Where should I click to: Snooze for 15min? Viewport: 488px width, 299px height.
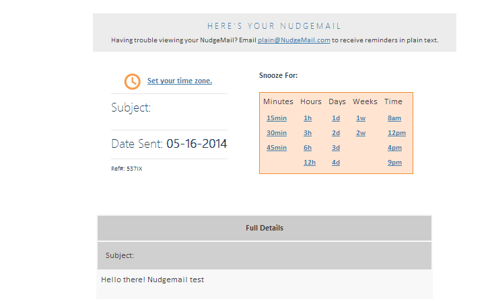(x=277, y=118)
